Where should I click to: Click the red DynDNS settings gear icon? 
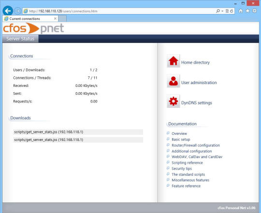coord(174,101)
